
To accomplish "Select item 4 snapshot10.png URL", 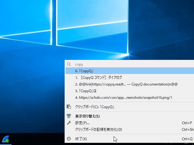I will pyautogui.click(x=130, y=98).
